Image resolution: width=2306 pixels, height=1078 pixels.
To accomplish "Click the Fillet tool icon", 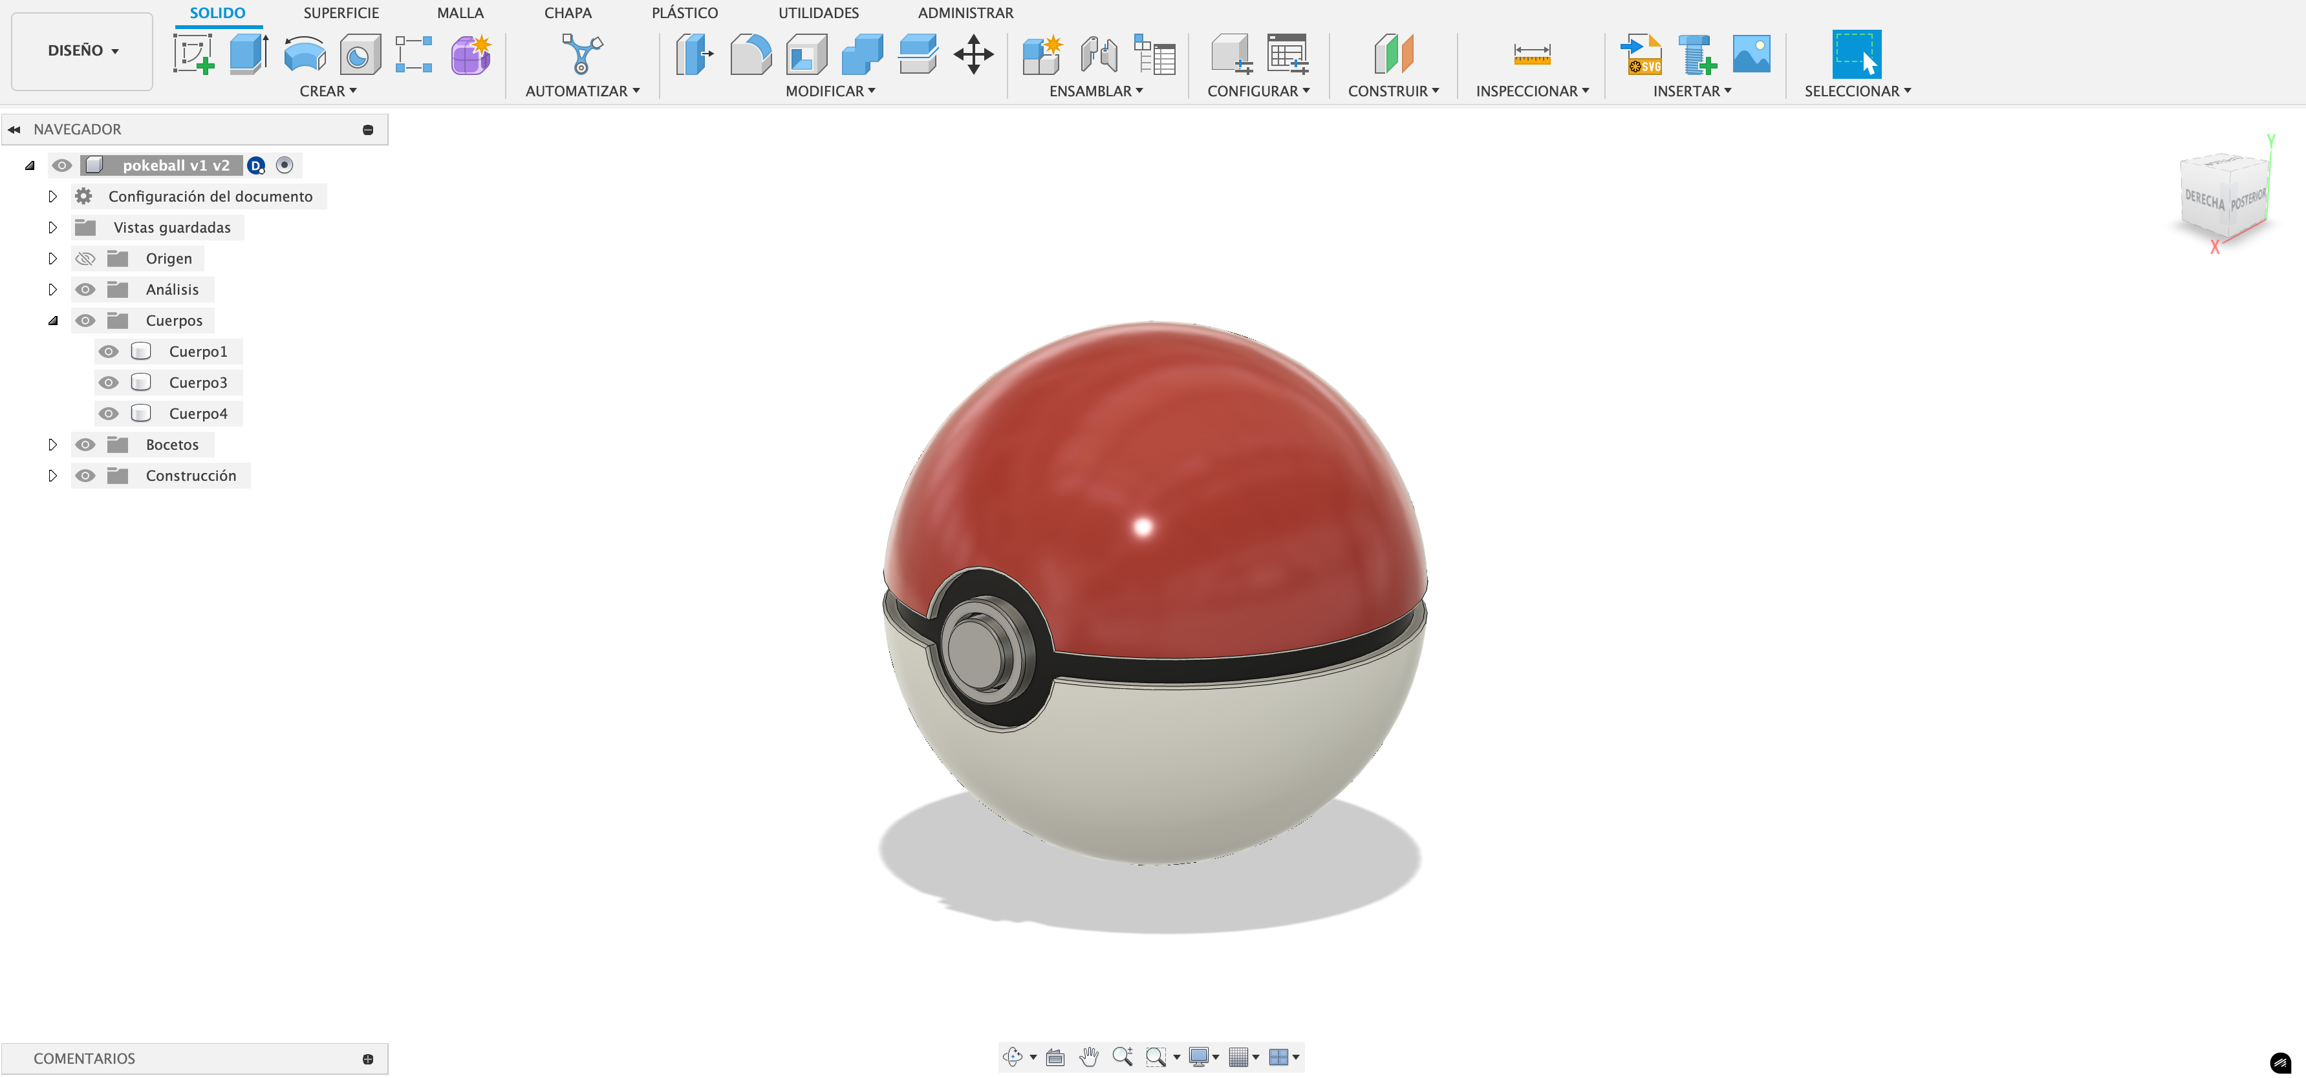I will (750, 54).
